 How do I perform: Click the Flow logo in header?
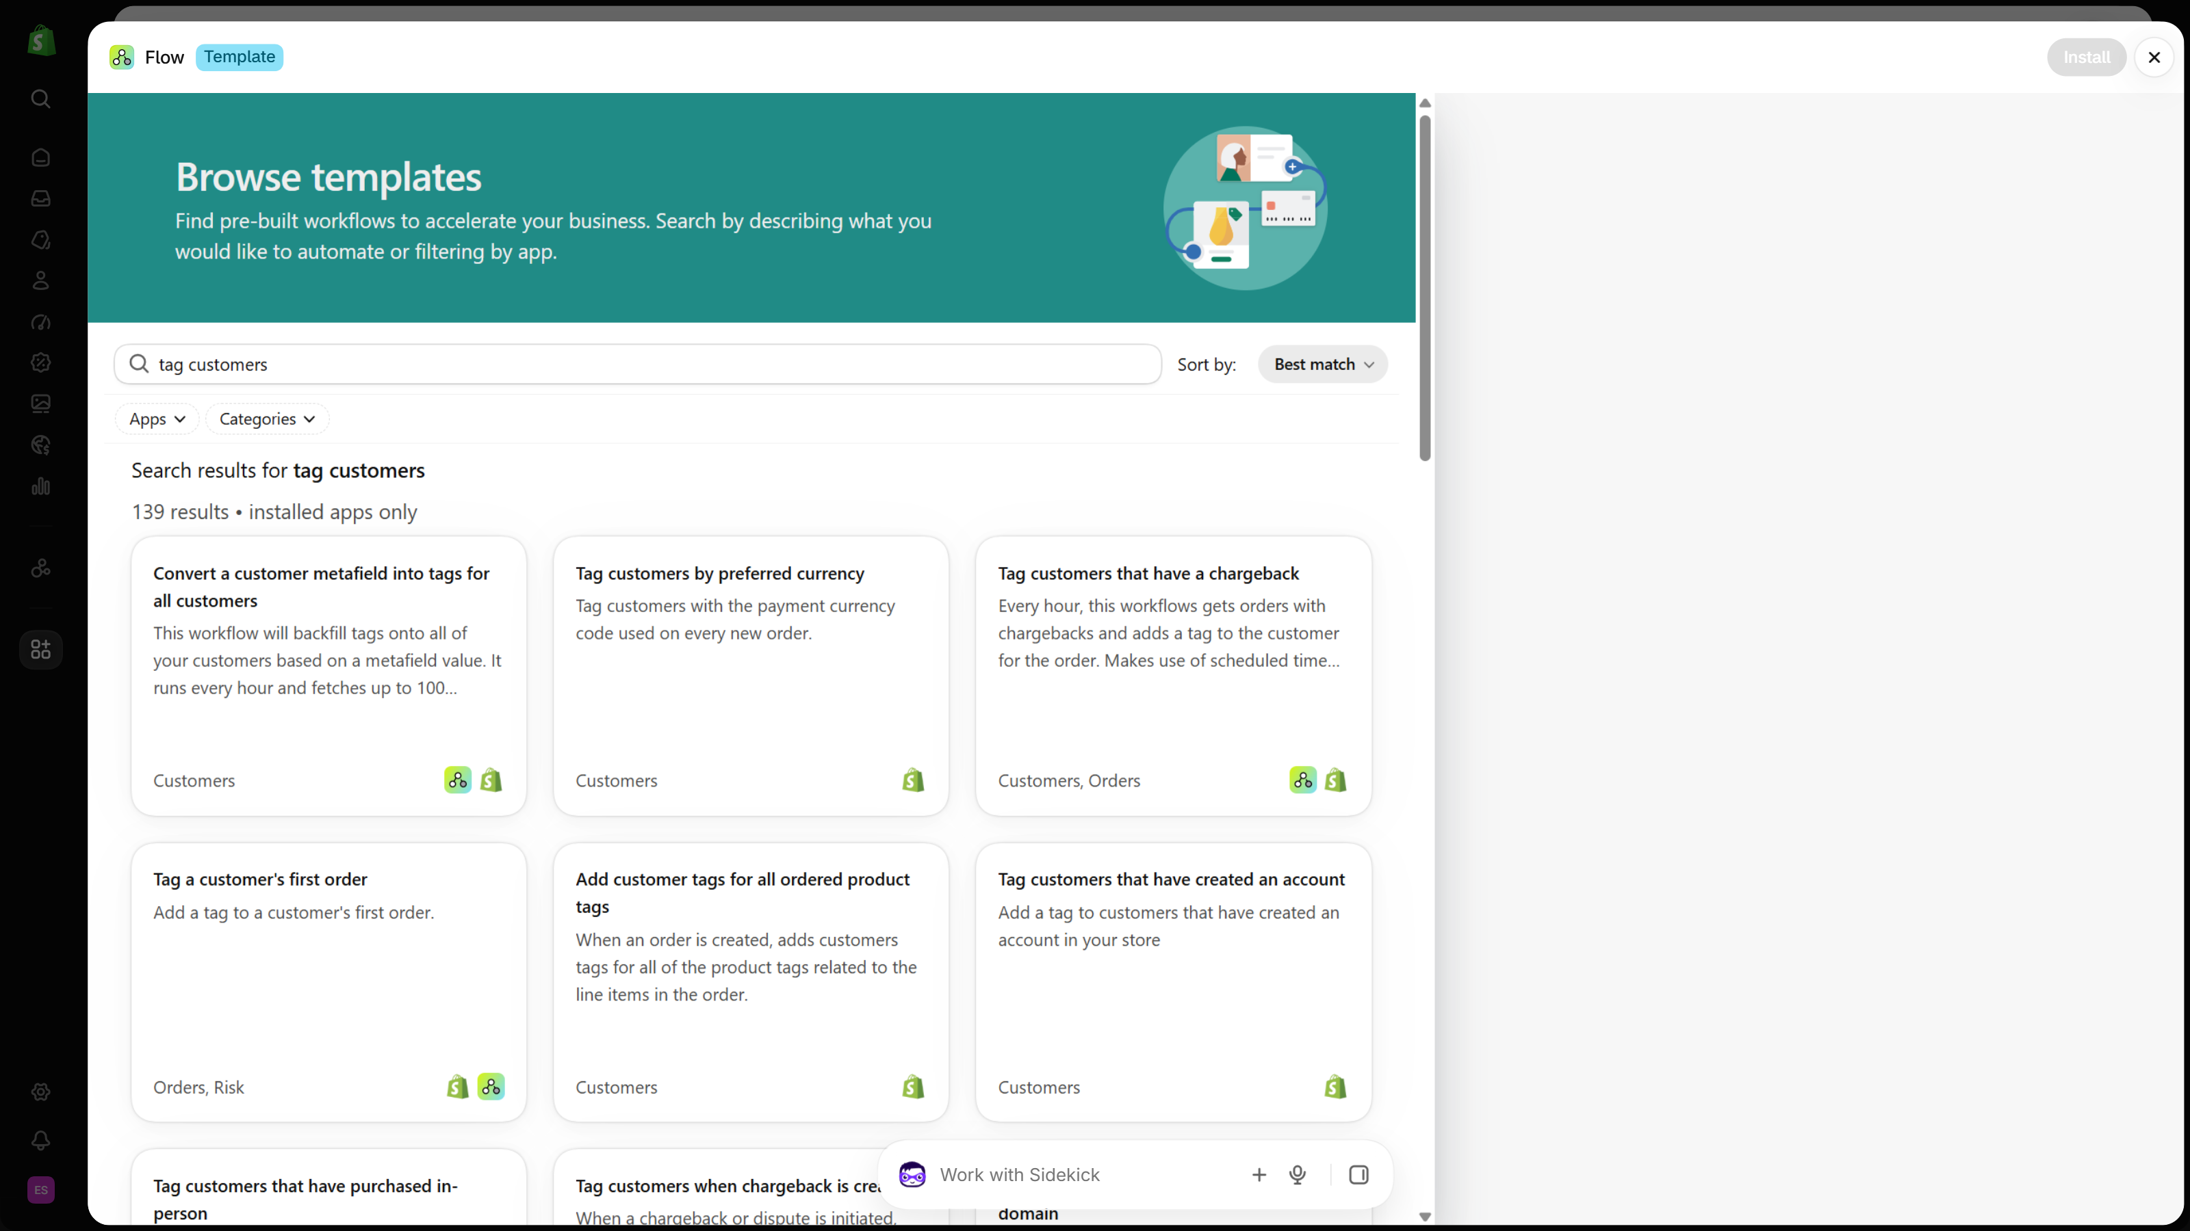[122, 57]
